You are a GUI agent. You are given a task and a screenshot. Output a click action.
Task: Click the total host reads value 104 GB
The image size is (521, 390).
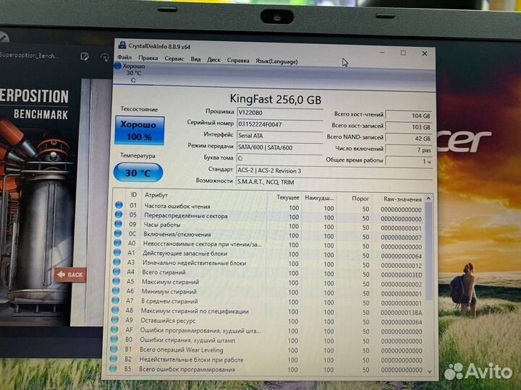[x=408, y=116]
